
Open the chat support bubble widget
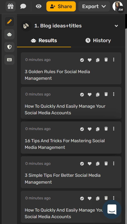[x=112, y=209]
